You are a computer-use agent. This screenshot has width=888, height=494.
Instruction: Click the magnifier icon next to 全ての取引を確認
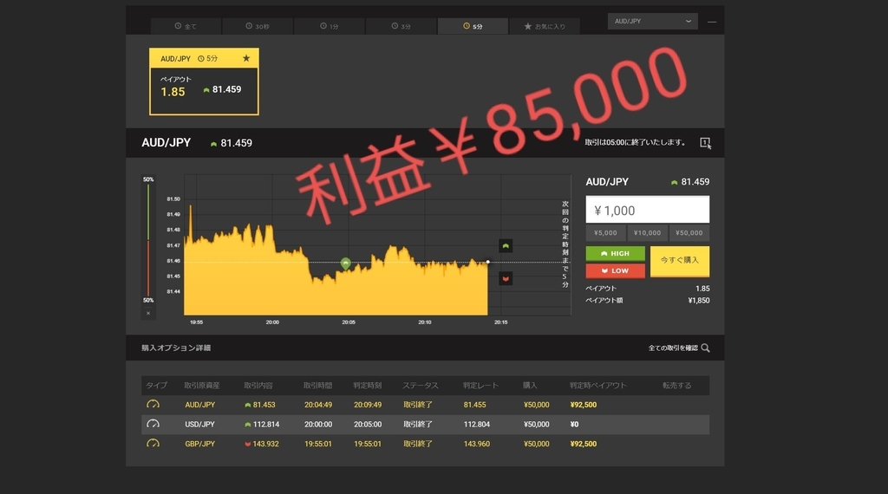pyautogui.click(x=705, y=348)
